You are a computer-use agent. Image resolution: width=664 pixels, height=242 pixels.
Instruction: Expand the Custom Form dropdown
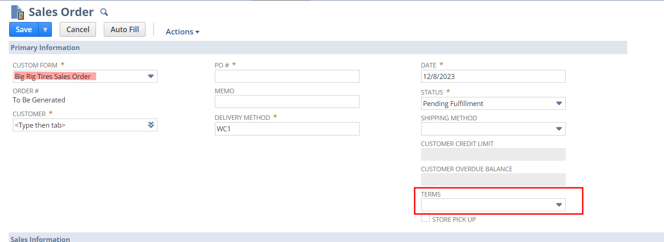point(151,76)
